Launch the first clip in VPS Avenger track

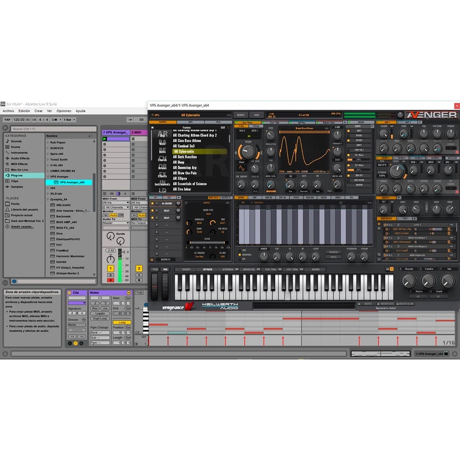(x=105, y=139)
